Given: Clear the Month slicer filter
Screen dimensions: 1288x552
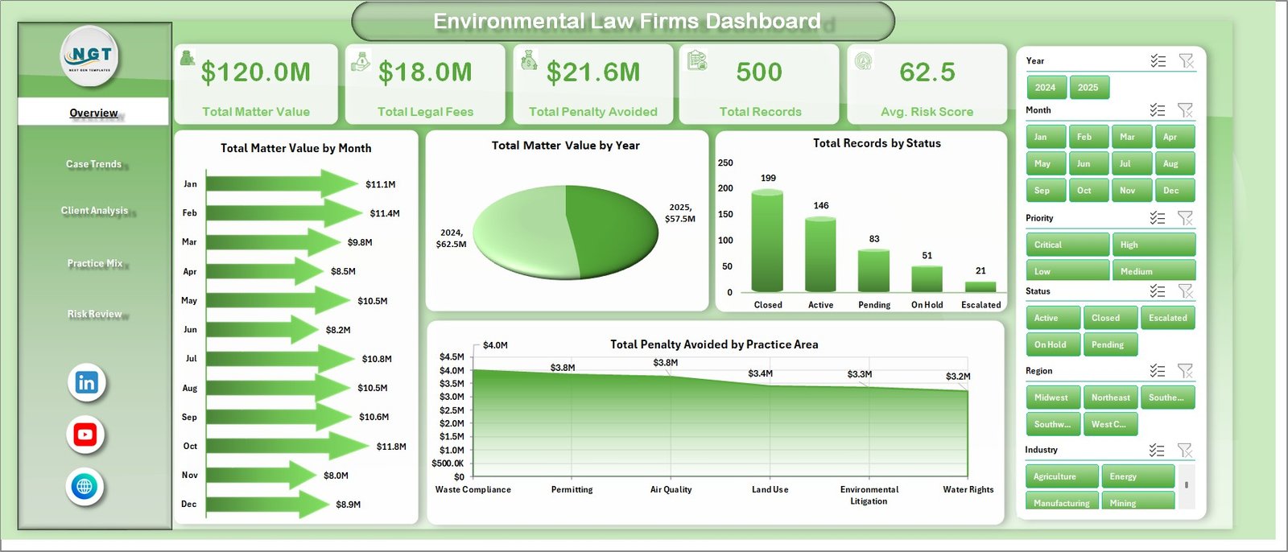Looking at the screenshot, I should pos(1186,110).
